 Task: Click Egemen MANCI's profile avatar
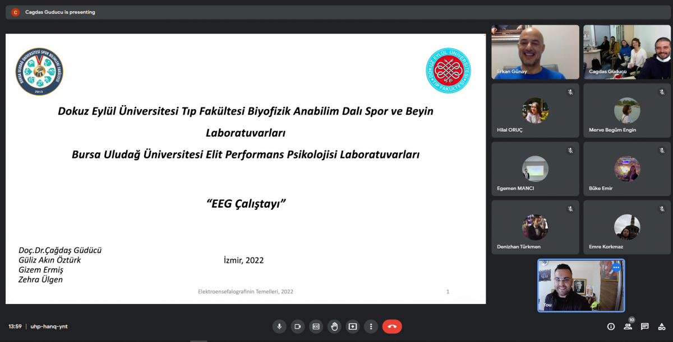pos(536,168)
